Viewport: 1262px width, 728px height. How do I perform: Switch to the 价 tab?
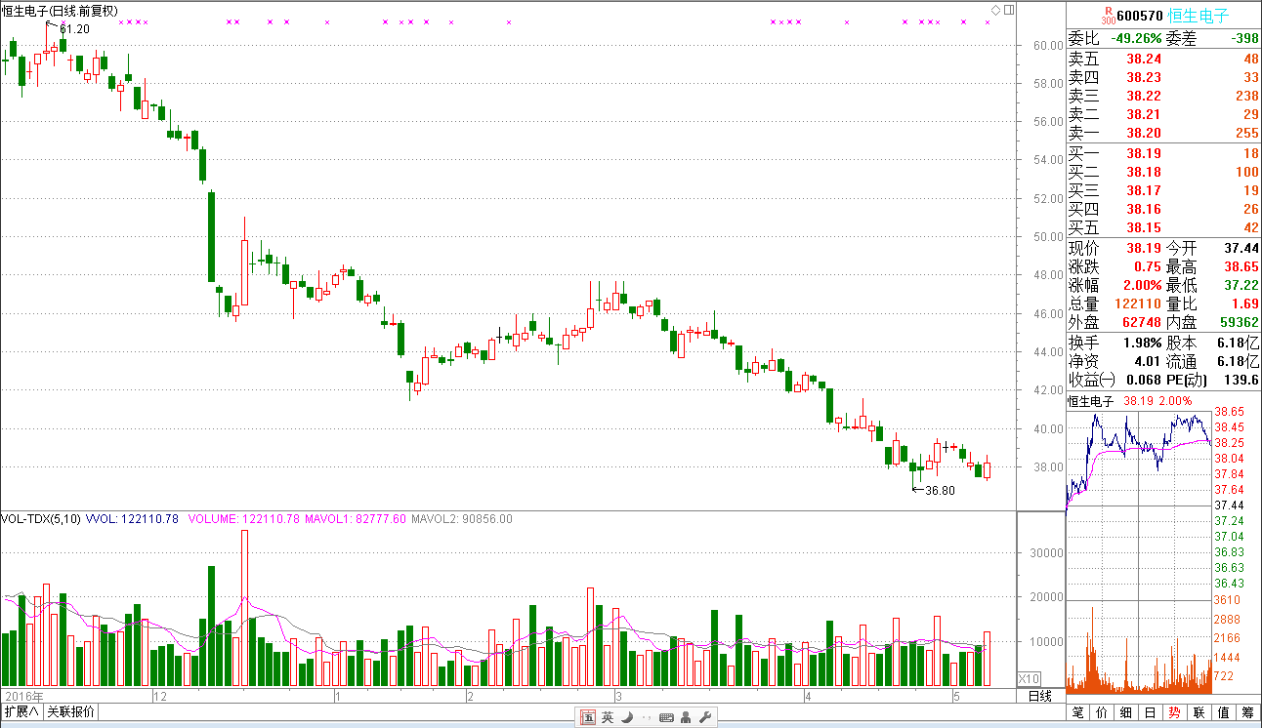tap(1103, 712)
